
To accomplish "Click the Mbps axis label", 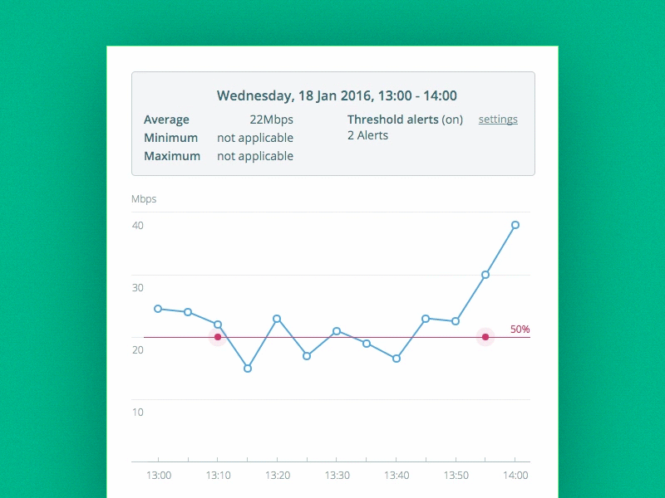I will pyautogui.click(x=143, y=199).
